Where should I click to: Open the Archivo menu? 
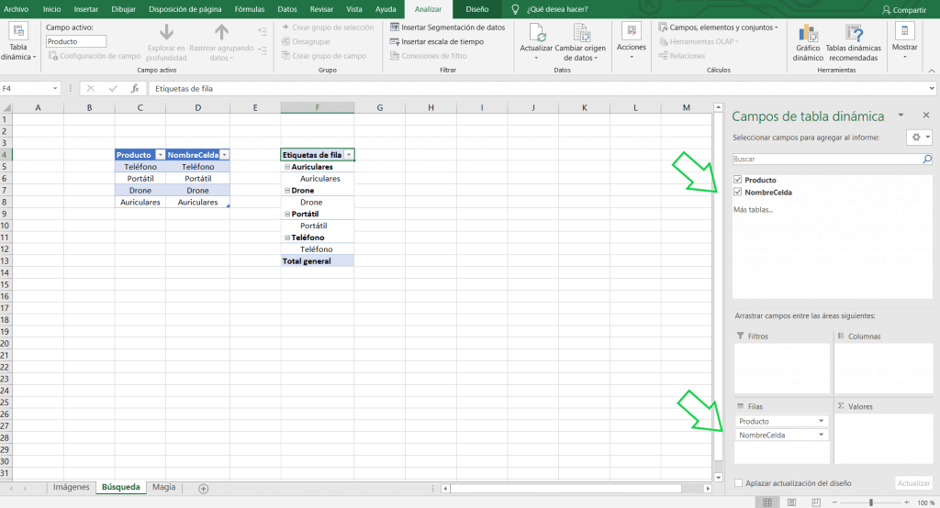pos(17,9)
